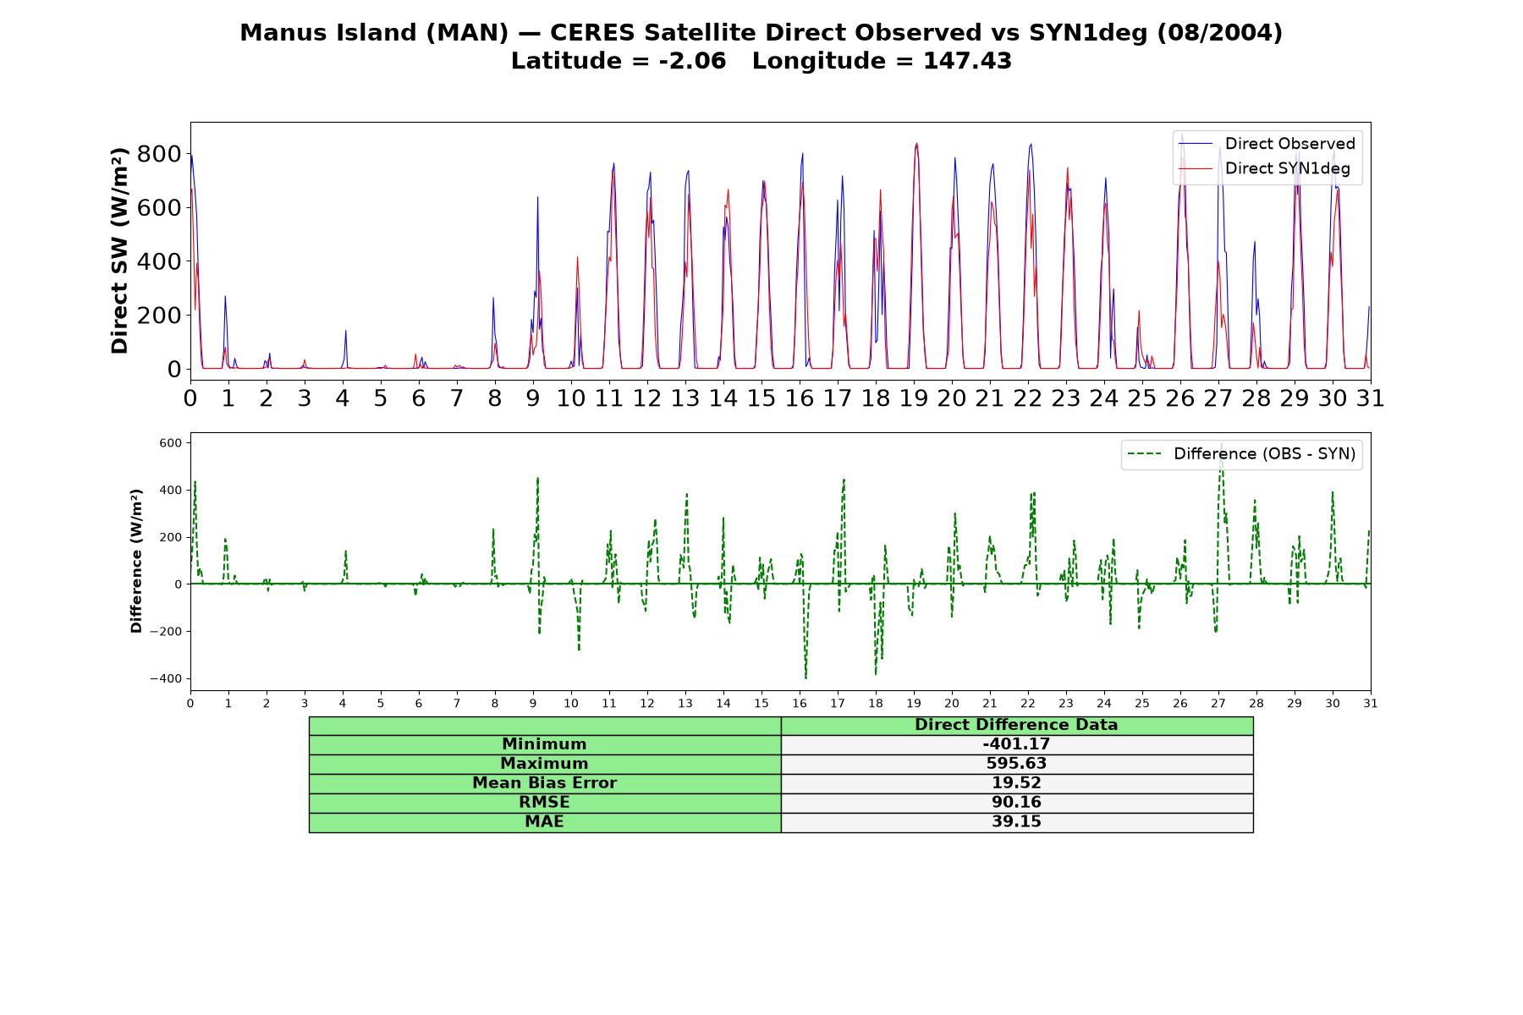This screenshot has width=1523, height=1015.
Task: Click day 27 tick on lower chart
Action: (x=1218, y=704)
